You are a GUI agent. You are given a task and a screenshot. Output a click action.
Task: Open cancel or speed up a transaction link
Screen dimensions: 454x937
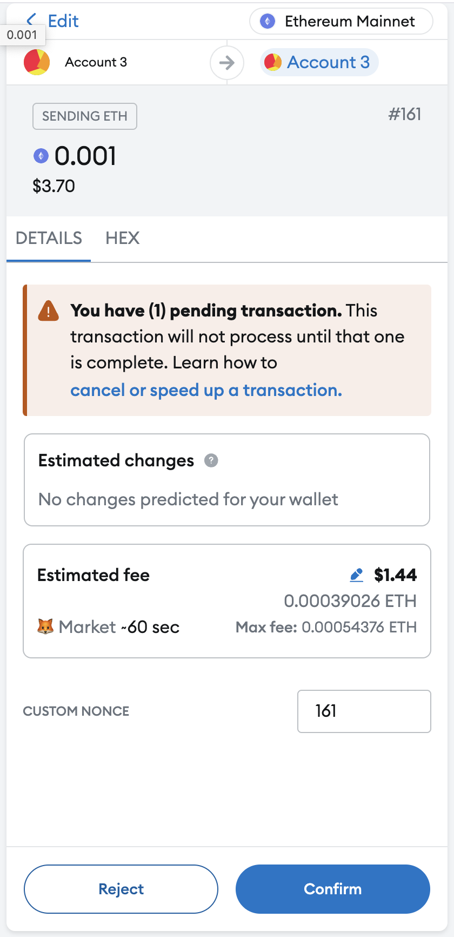pos(206,390)
